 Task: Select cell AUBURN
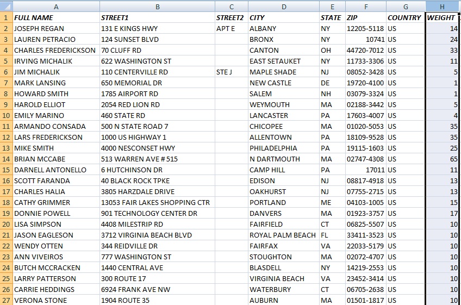tap(284, 300)
